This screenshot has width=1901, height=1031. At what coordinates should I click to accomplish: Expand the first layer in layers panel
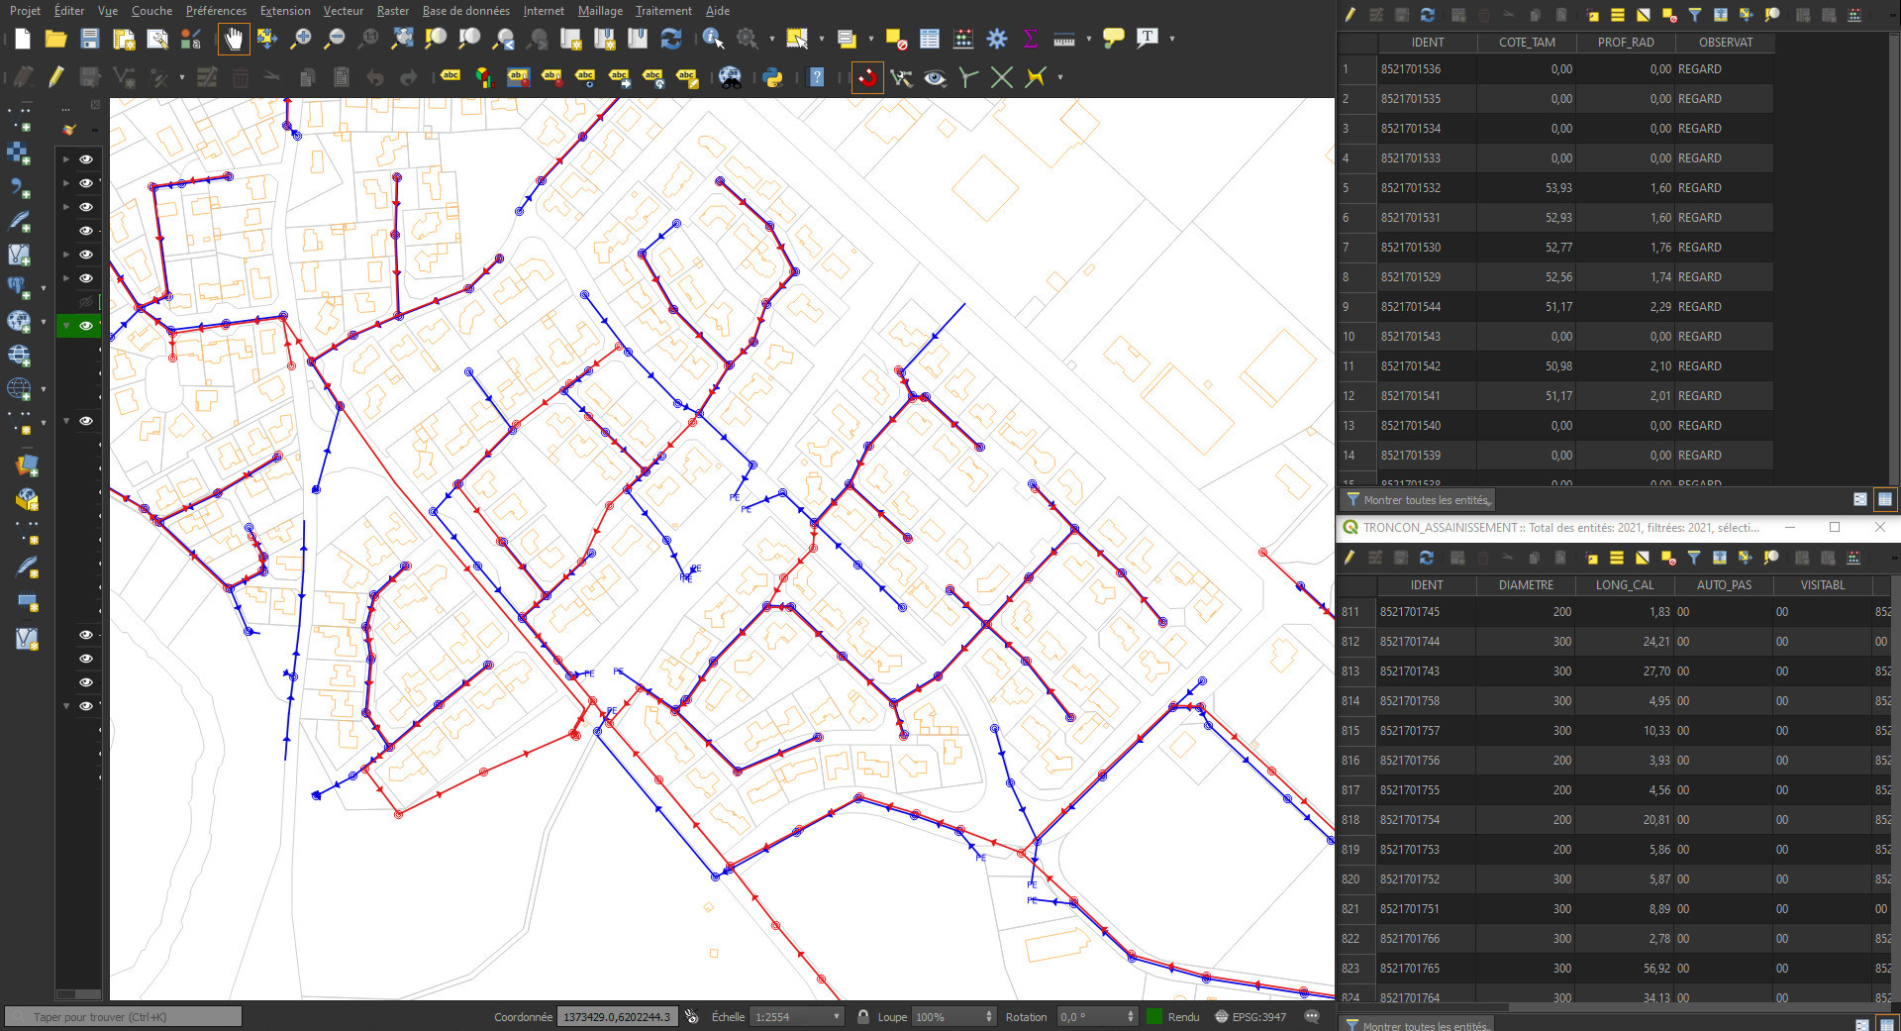tap(66, 159)
